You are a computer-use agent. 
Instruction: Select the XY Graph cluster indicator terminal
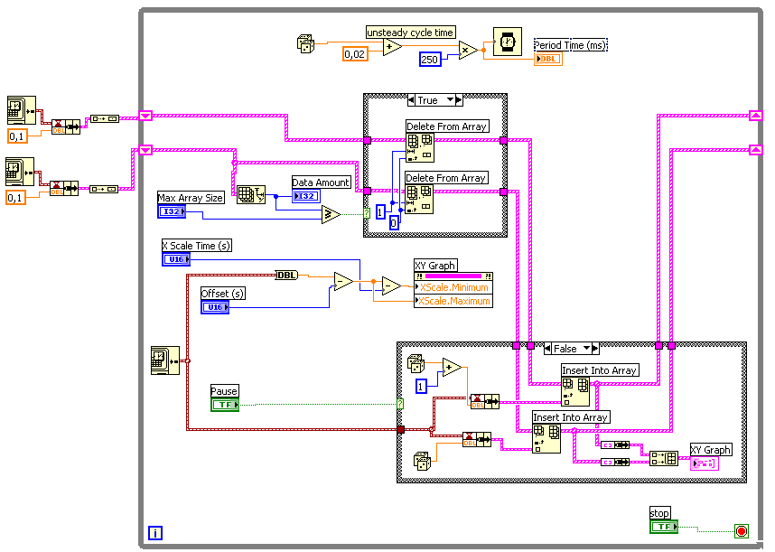coord(705,463)
